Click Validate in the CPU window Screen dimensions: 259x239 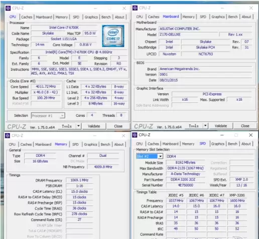[x=94, y=126]
